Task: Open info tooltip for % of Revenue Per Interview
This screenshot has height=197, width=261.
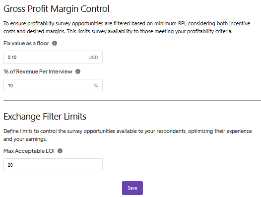Action: 78,71
